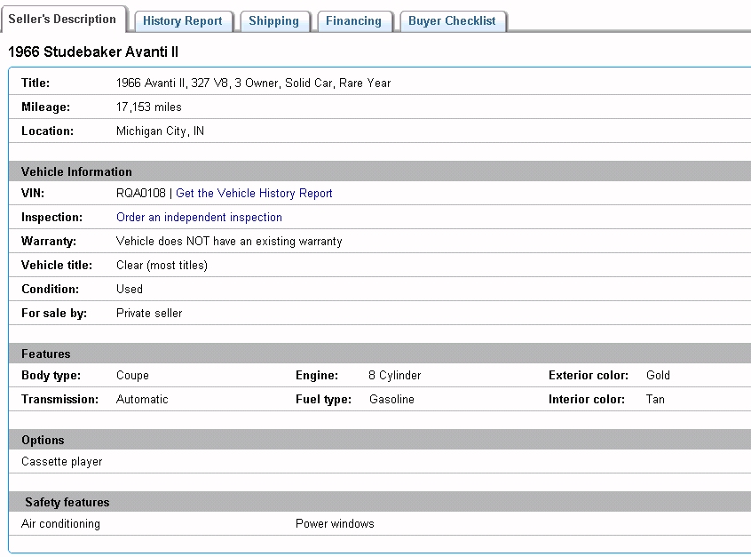Click the Body type: label
751x557 pixels.
point(51,375)
